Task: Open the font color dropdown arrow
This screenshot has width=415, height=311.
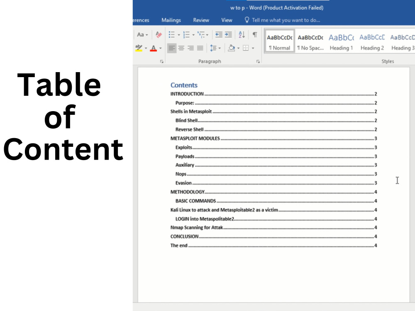Action: tap(160, 49)
